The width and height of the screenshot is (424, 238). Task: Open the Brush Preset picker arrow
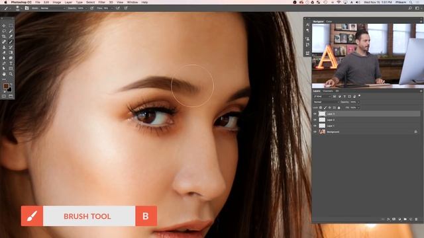22,9
